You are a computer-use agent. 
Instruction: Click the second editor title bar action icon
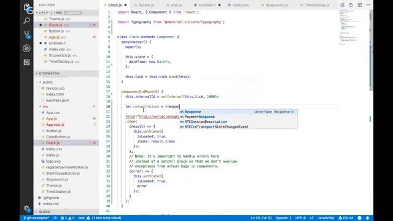[x=351, y=5]
